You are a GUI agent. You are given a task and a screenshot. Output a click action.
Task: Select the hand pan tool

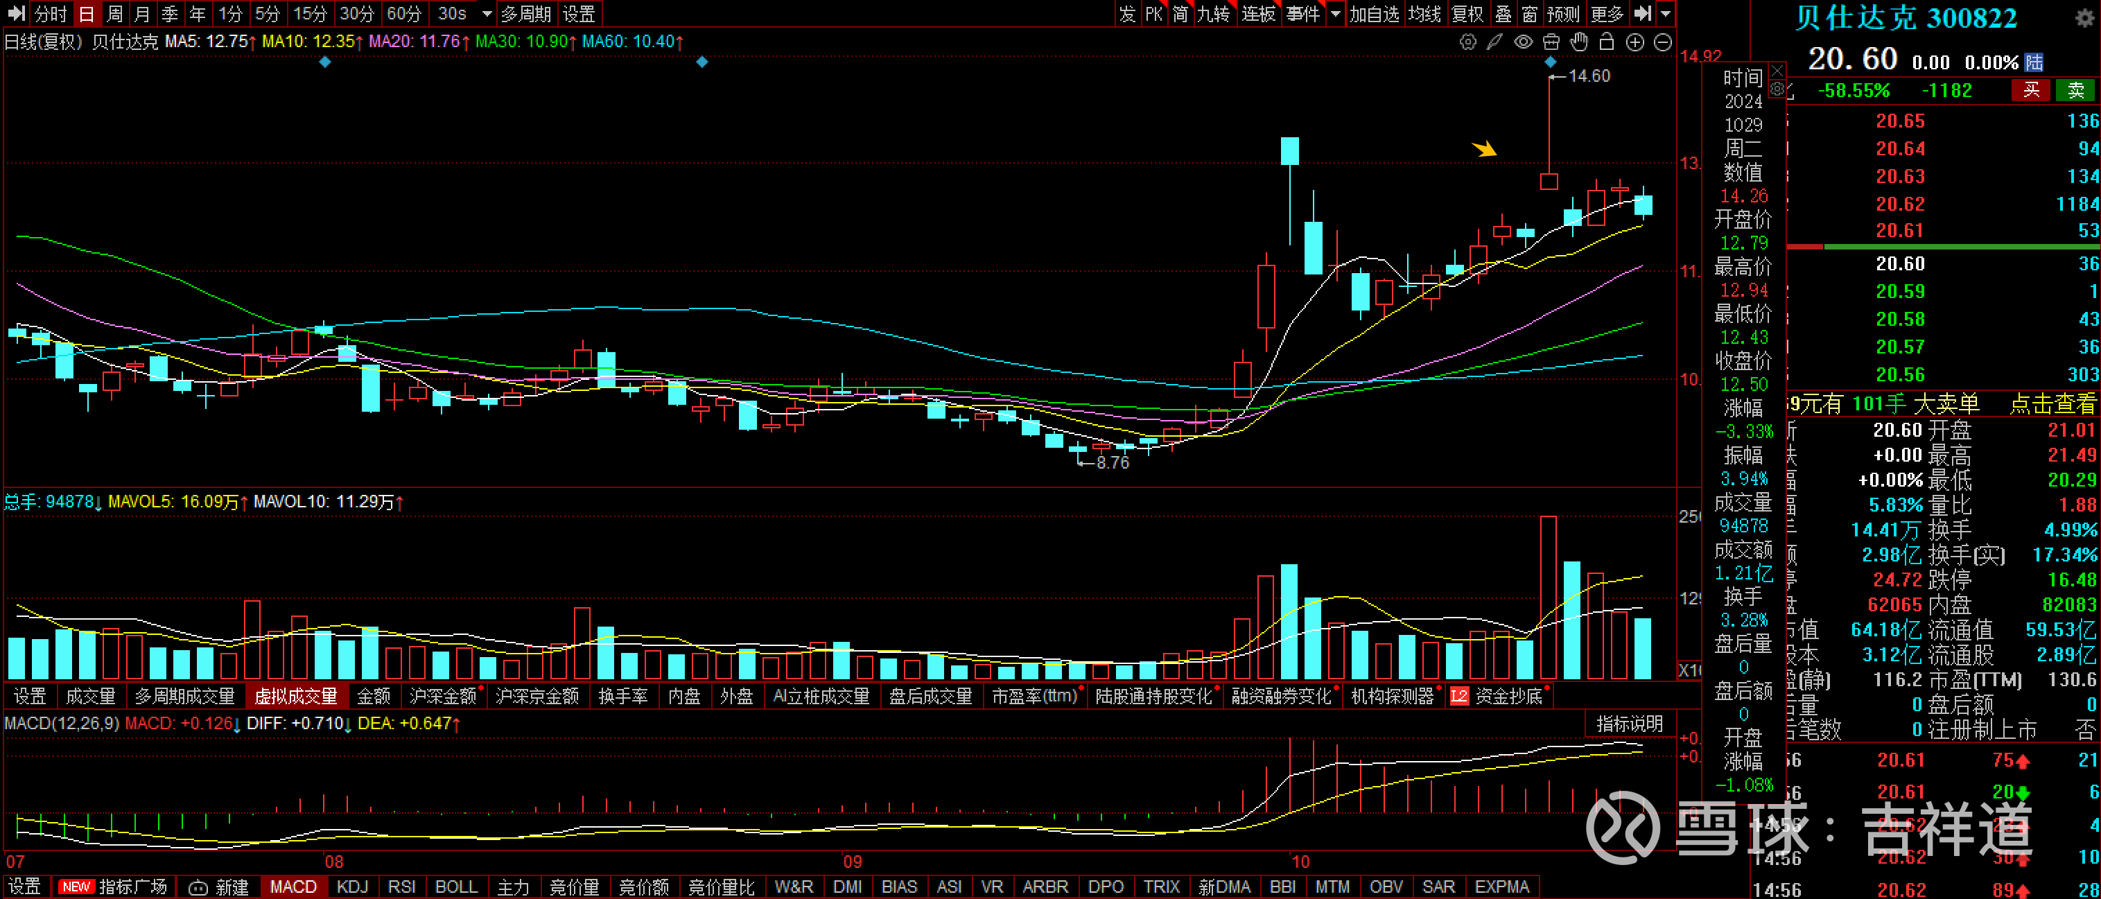click(x=1579, y=42)
